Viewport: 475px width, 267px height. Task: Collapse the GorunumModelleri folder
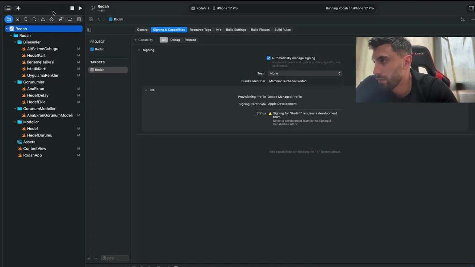coord(15,109)
